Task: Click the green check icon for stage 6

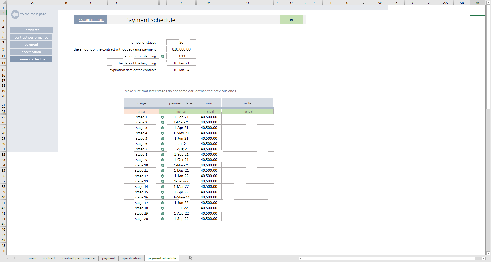Action: point(163,144)
